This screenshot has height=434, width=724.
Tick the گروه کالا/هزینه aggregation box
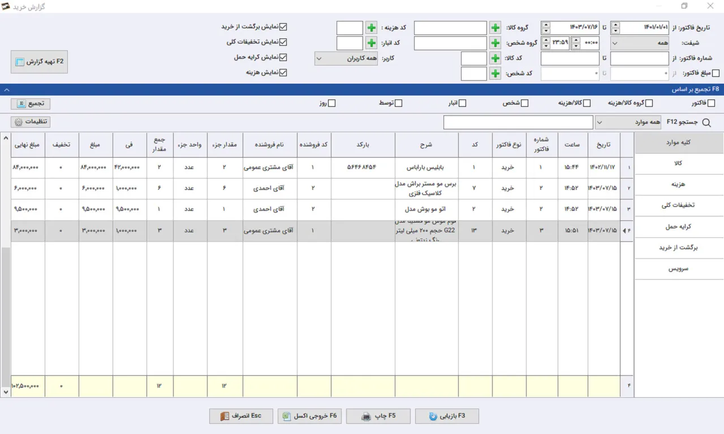pyautogui.click(x=649, y=103)
